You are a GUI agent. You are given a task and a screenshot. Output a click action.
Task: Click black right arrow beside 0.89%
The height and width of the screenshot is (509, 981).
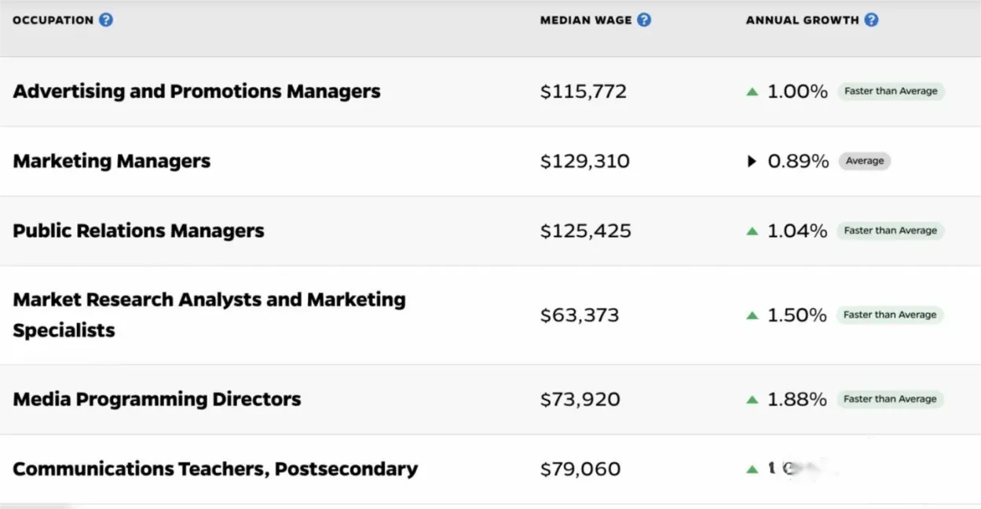752,162
